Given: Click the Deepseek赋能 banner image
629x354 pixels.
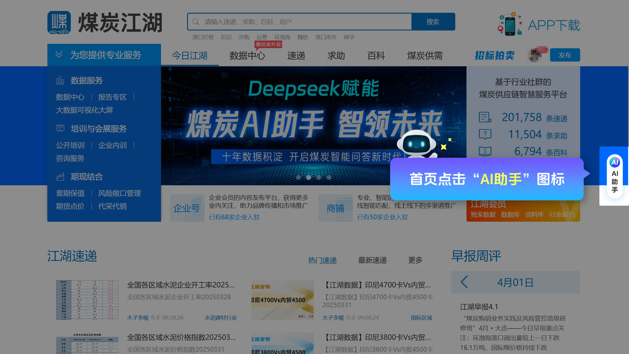Looking at the screenshot, I should pyautogui.click(x=313, y=126).
